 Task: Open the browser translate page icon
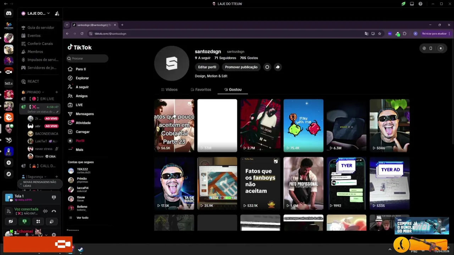click(x=366, y=34)
